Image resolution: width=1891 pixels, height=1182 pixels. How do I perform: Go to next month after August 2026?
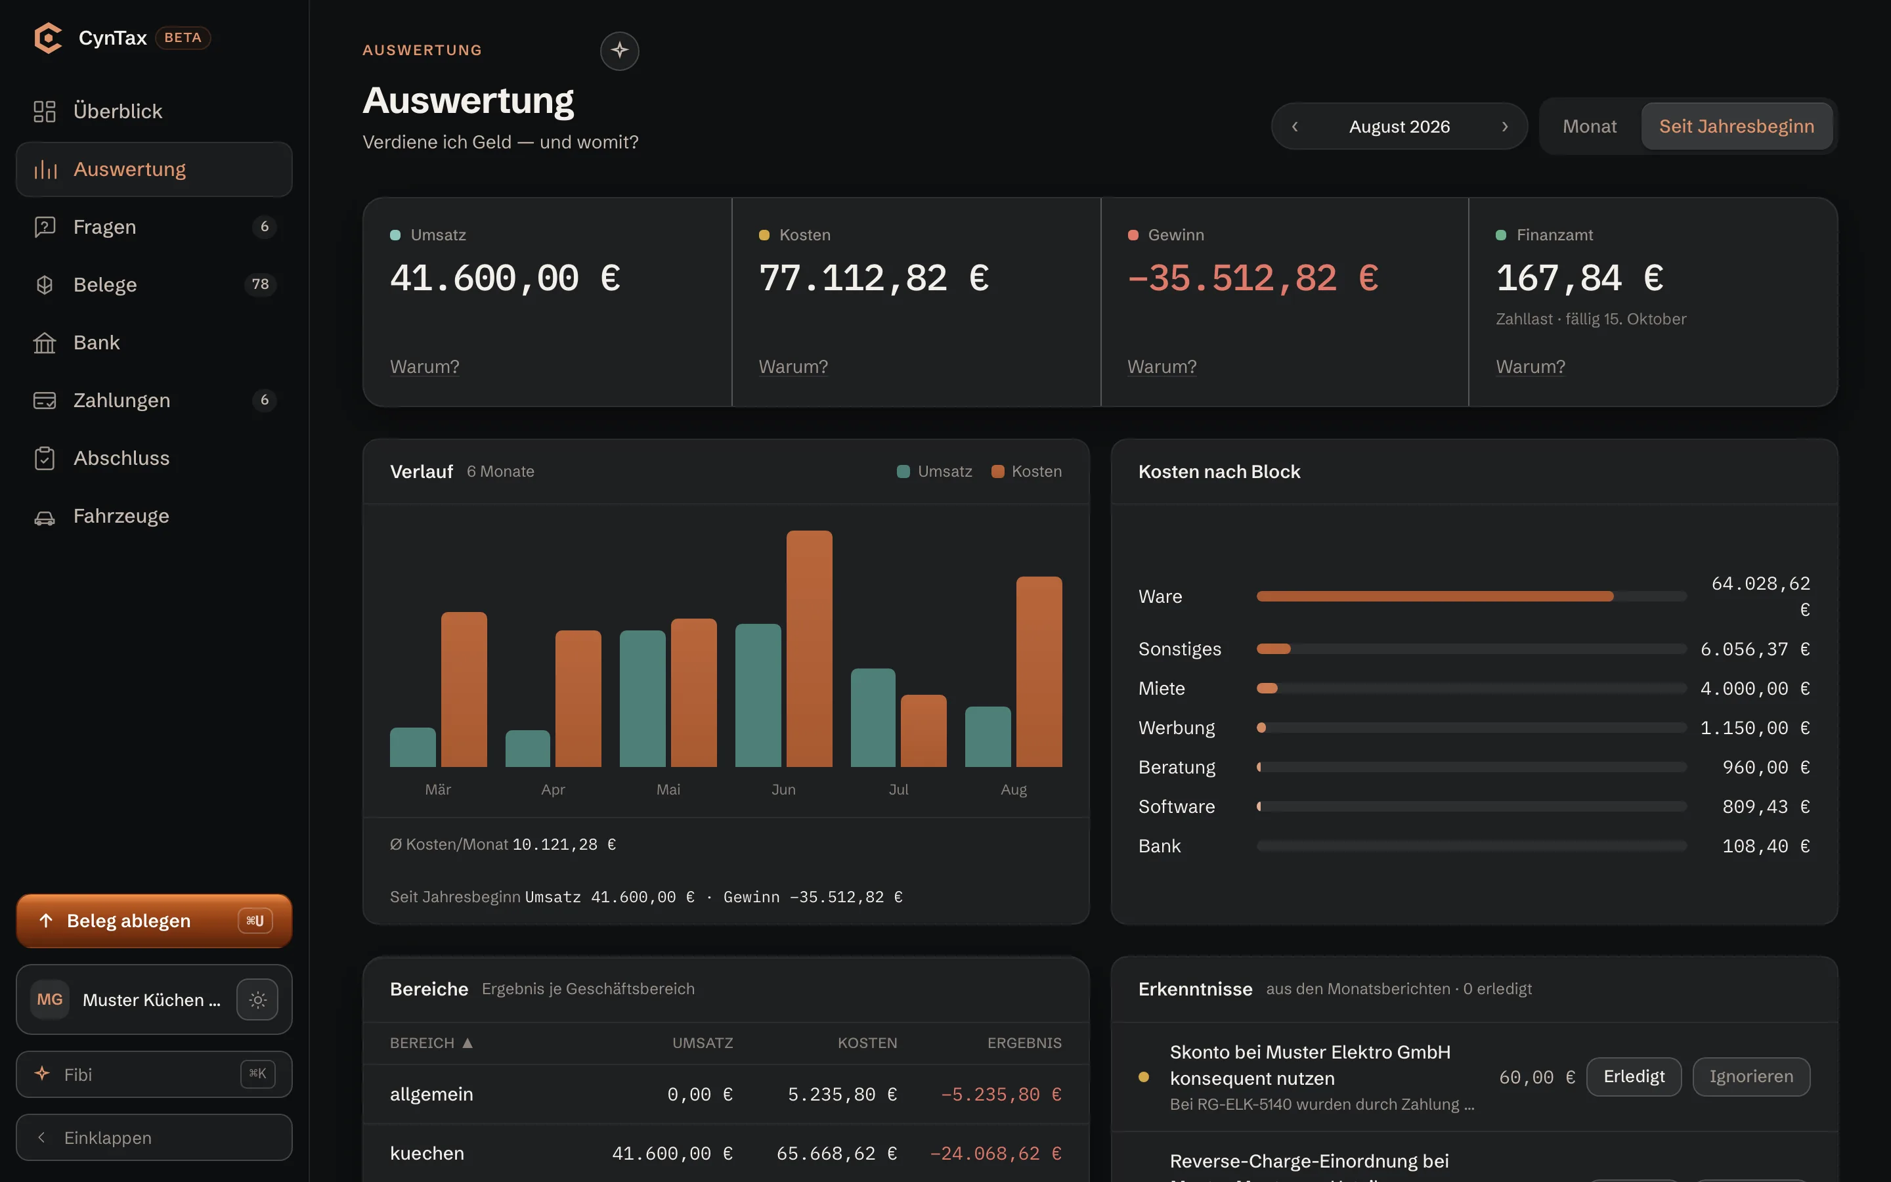[x=1504, y=127]
